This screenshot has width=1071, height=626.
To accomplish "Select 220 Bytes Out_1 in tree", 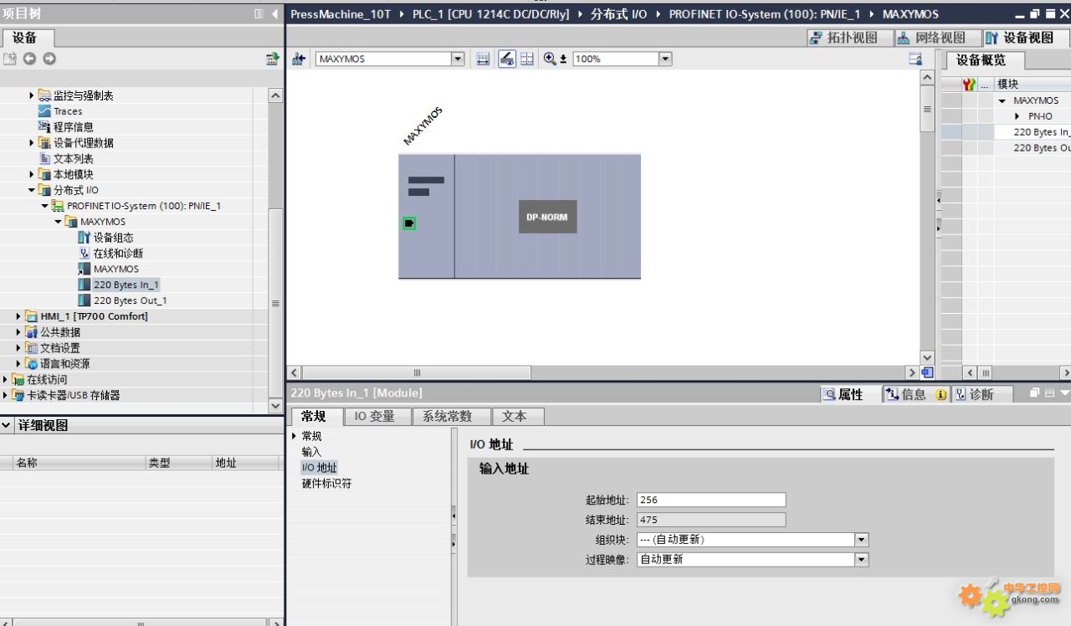I will pos(130,300).
